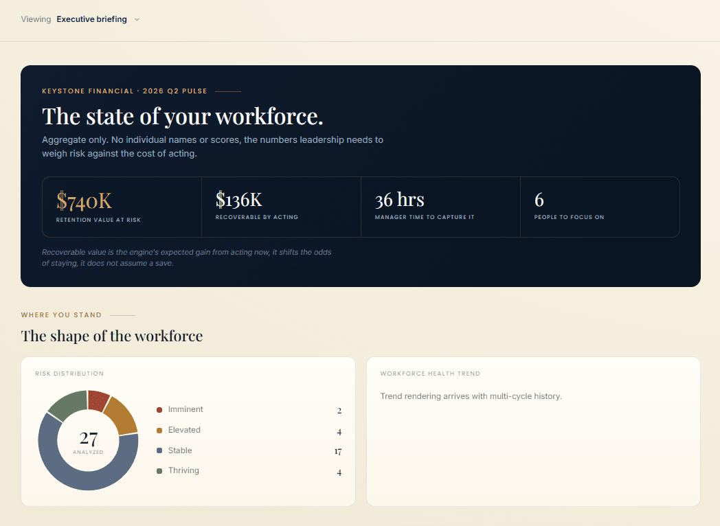
Task: Click the Recoverable value footnote text
Action: coord(186,258)
